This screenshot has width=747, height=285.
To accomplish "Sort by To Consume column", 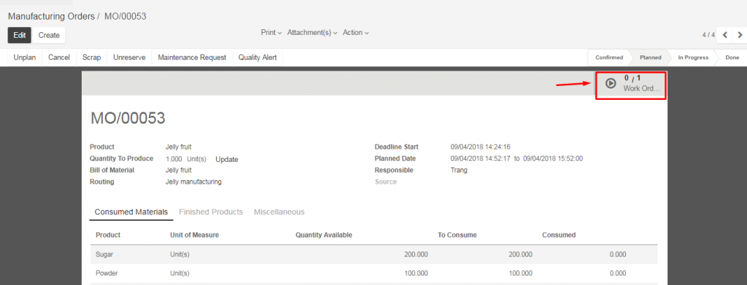I will click(x=457, y=235).
